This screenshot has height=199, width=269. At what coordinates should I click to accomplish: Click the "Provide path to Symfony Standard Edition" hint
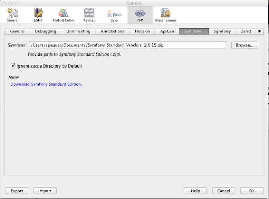tap(75, 54)
